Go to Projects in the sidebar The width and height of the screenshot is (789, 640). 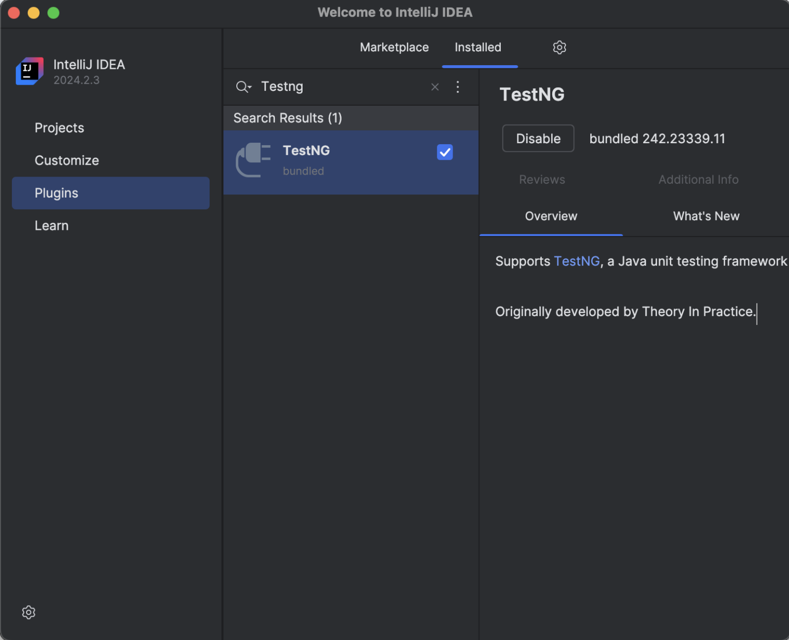click(x=59, y=128)
